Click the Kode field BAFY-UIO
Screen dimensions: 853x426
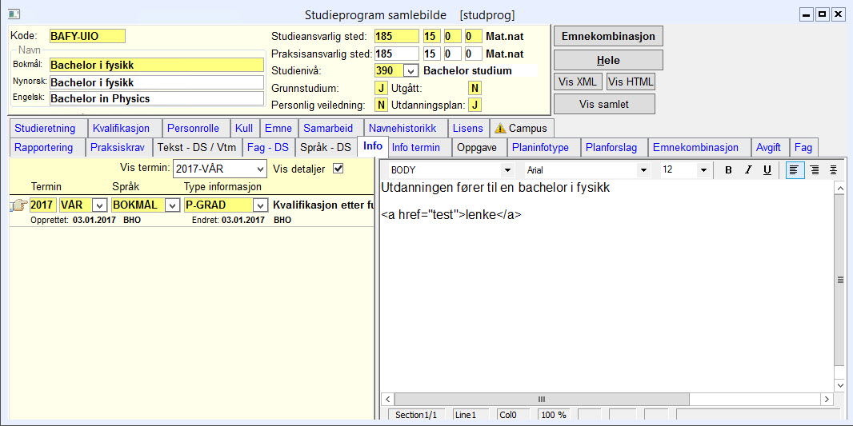click(x=87, y=36)
